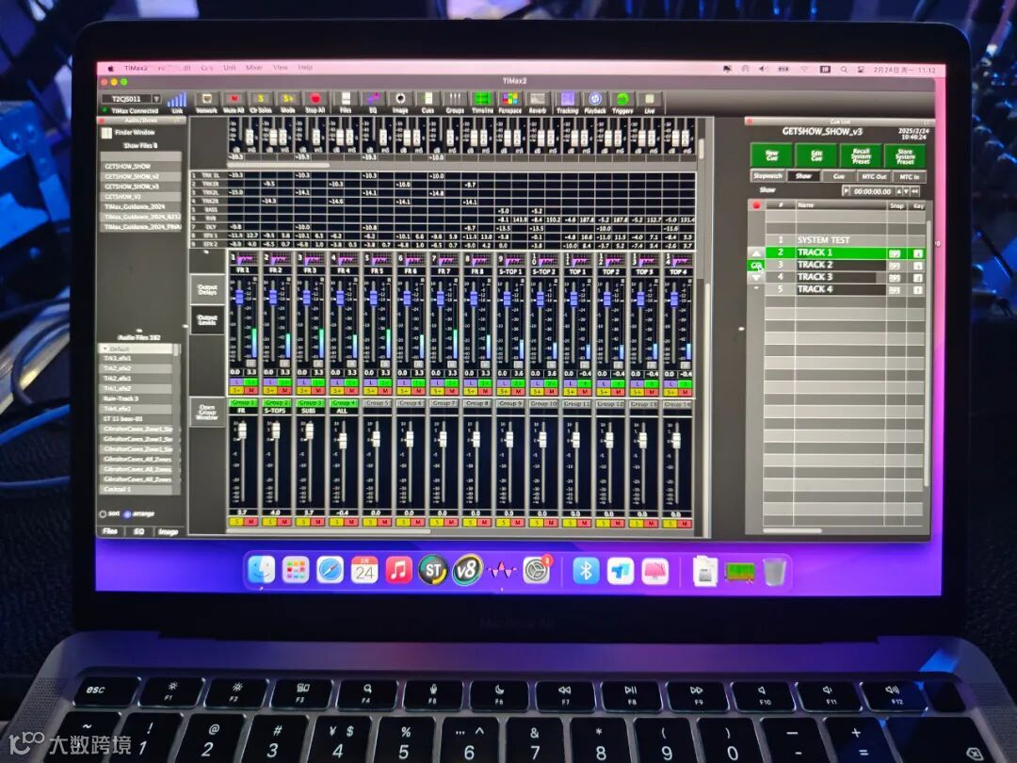Click the Link signal bars icon
This screenshot has height=763, width=1017.
(176, 99)
